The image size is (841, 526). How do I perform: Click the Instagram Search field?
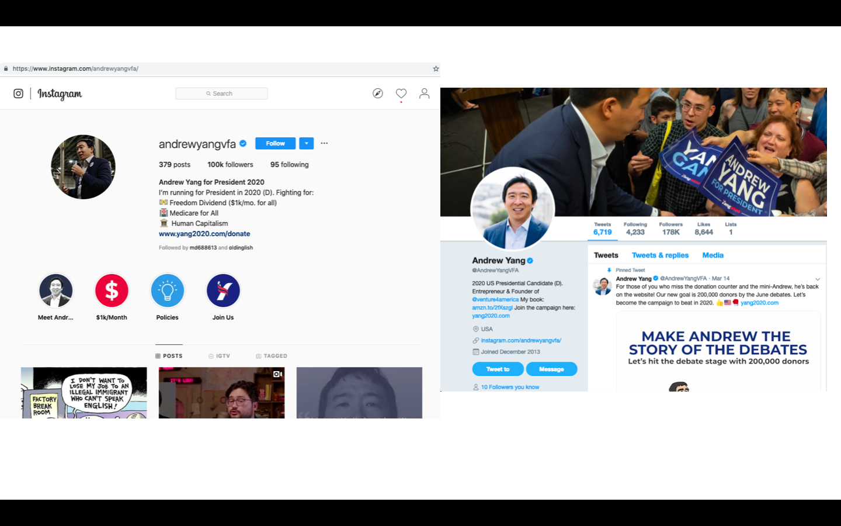(x=222, y=94)
